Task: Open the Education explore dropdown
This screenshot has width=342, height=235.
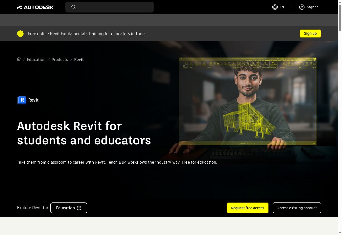Action: [x=69, y=208]
